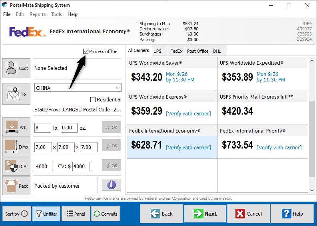This screenshot has width=317, height=226.
Task: Uncheck the Process offline checkbox
Action: [86, 51]
